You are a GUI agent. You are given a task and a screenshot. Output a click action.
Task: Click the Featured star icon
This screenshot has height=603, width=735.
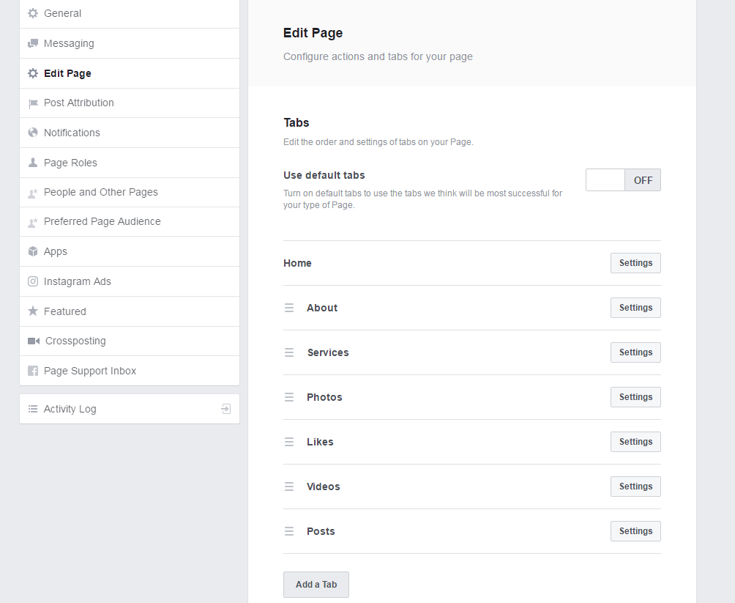coord(32,311)
